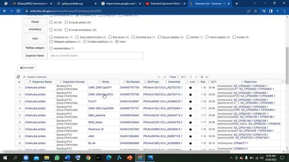289x162 pixels.
Task: Open the rows-per-page 50 dropdown
Action: 204,77
